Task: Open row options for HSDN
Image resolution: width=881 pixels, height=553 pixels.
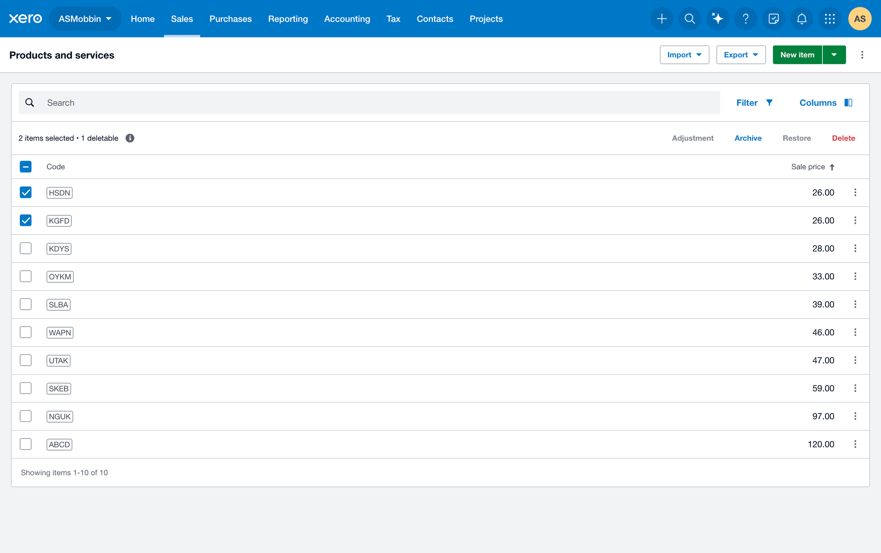Action: (855, 193)
